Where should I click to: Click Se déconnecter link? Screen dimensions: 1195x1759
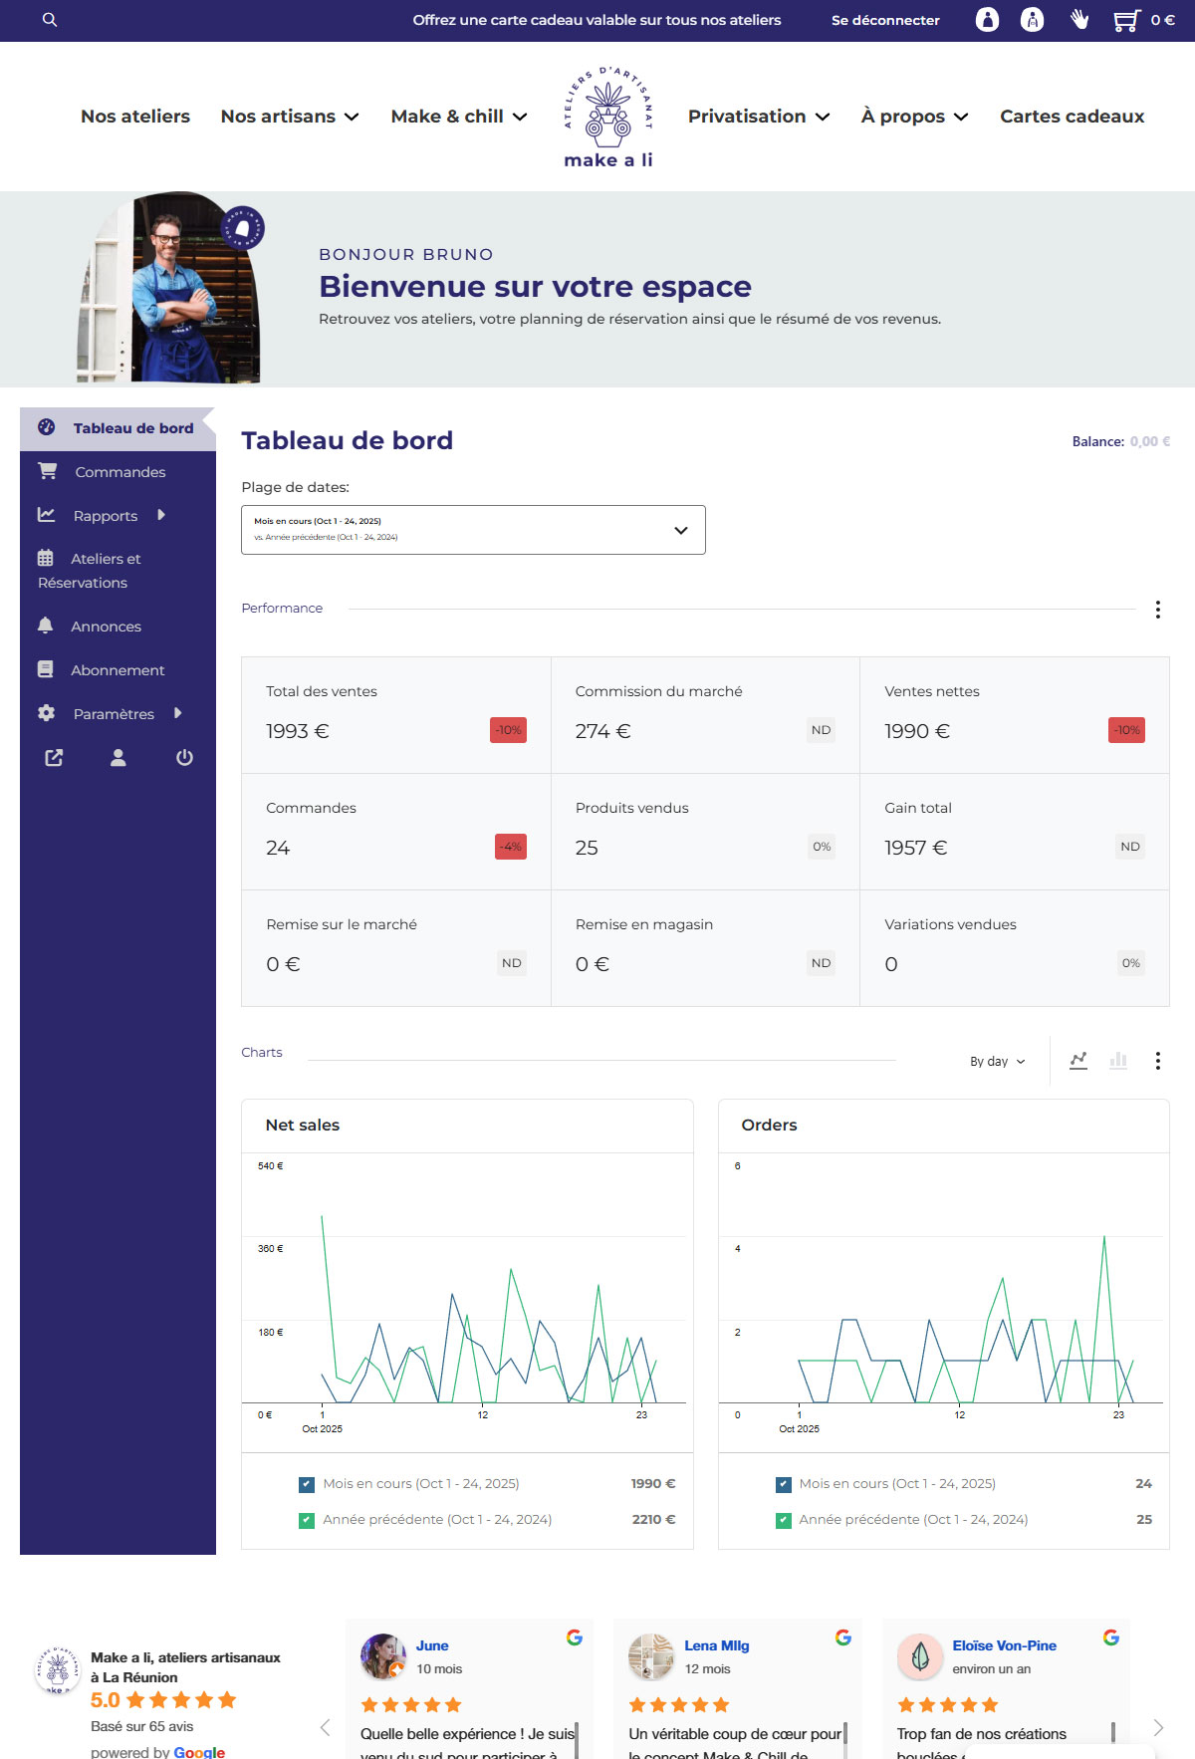pos(885,20)
